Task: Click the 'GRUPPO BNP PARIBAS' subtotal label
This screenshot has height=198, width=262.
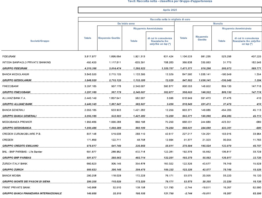Action: pyautogui.click(x=17, y=157)
